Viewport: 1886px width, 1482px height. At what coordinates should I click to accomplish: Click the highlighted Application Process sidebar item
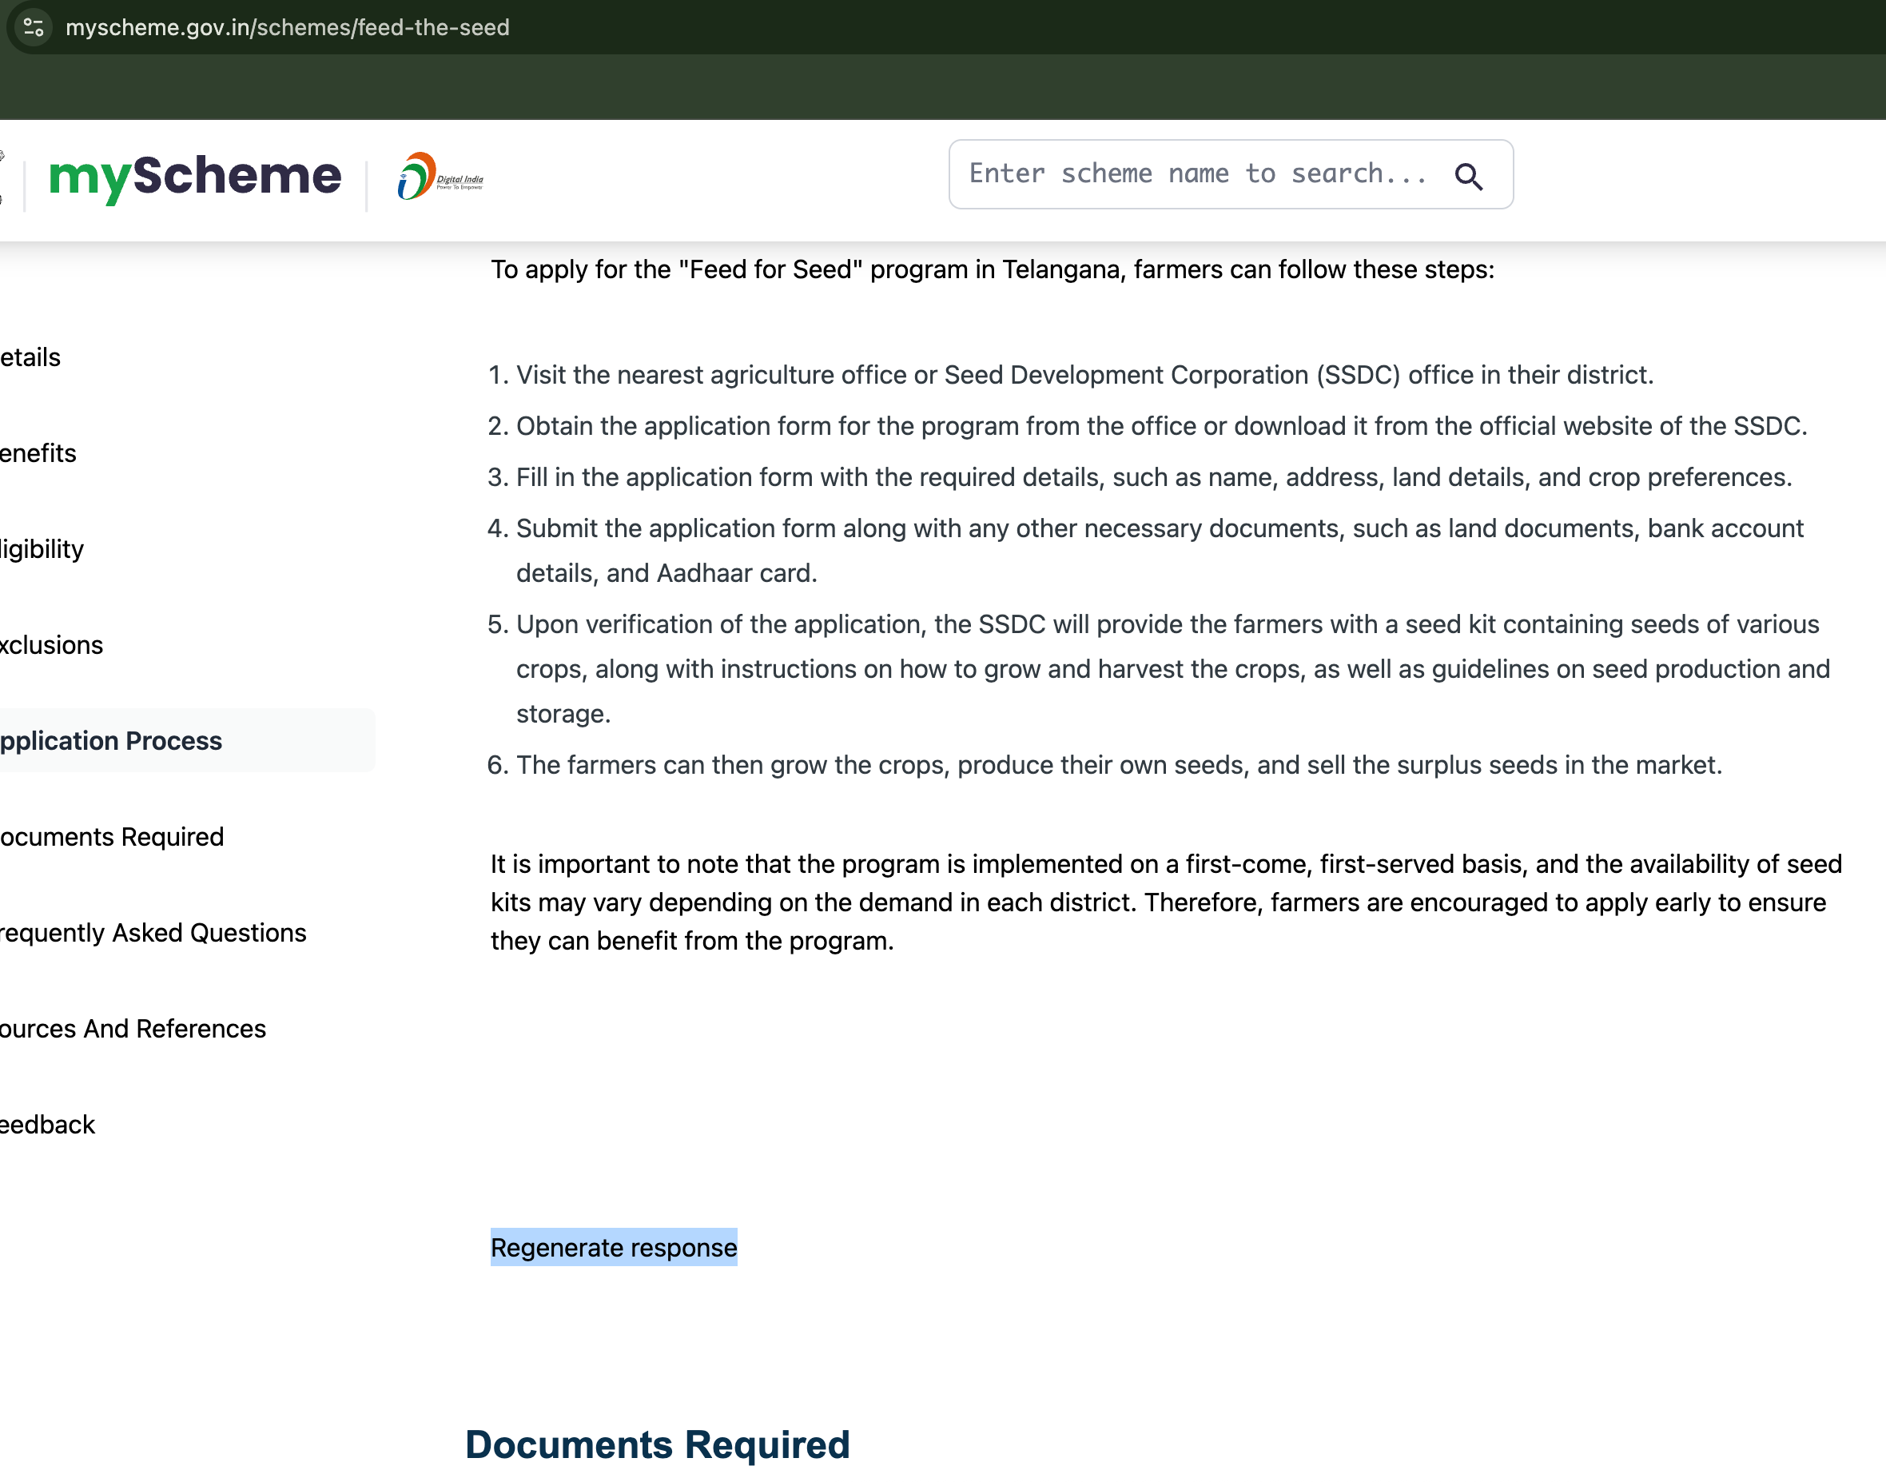111,741
